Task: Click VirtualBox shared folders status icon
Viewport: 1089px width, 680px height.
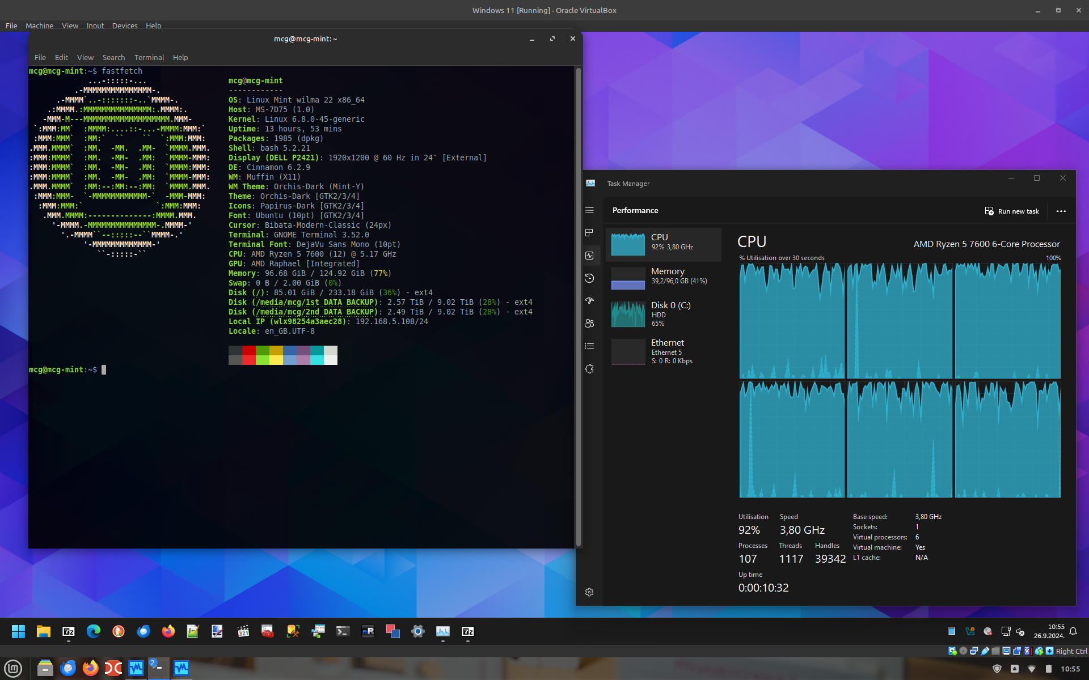Action: (995, 651)
